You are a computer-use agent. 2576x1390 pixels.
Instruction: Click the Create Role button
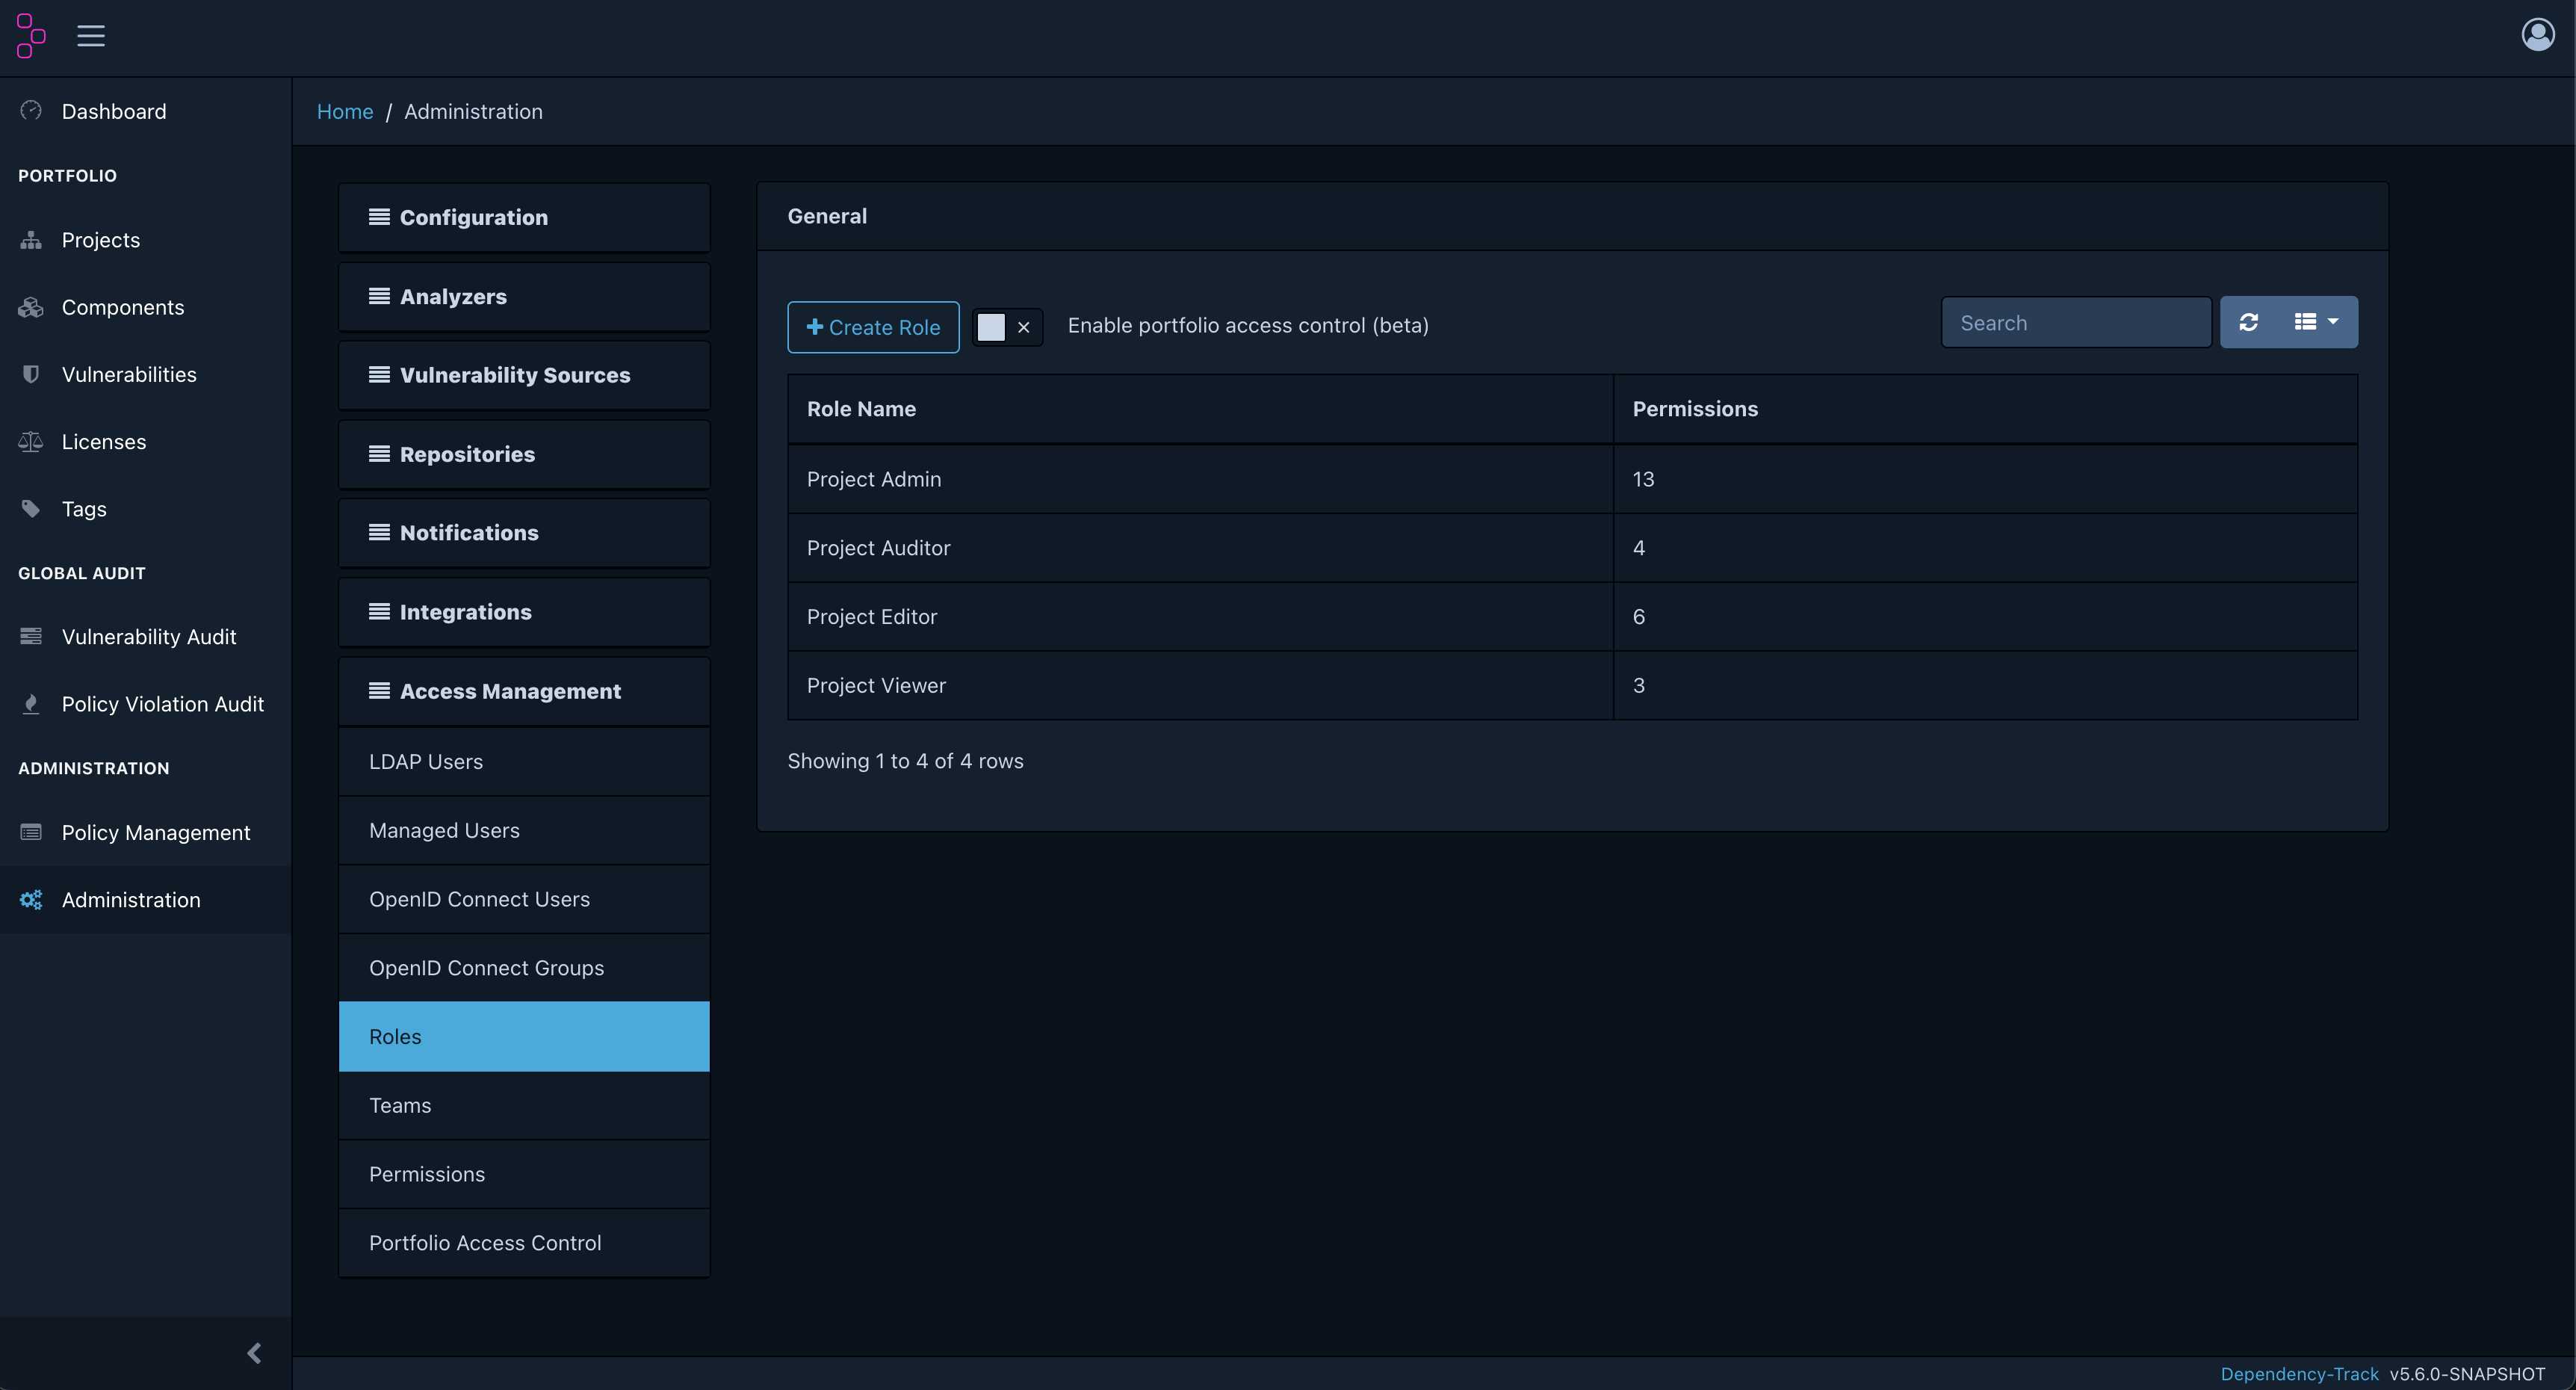[x=873, y=327]
